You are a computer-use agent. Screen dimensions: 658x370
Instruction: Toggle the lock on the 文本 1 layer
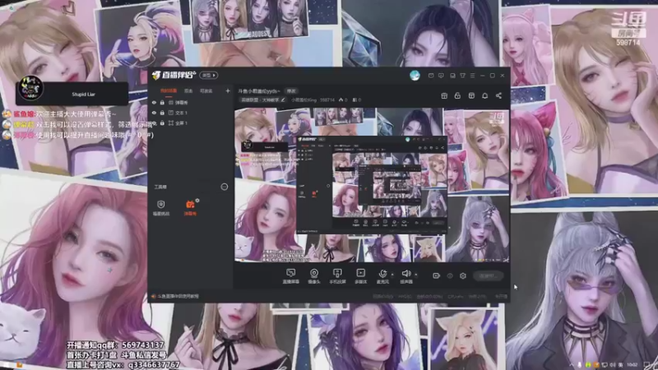(x=162, y=113)
